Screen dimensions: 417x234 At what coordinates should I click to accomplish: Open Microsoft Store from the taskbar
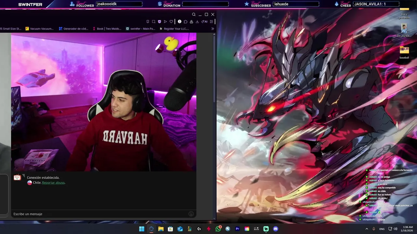coord(170,229)
